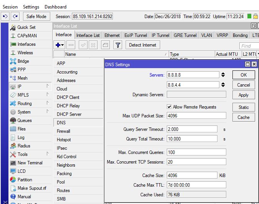Open Static DNS entries button

click(244, 107)
